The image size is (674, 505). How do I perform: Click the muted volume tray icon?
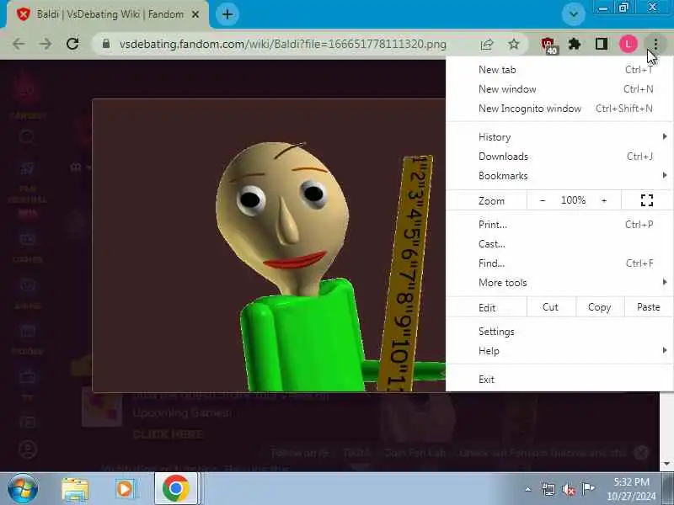click(568, 489)
